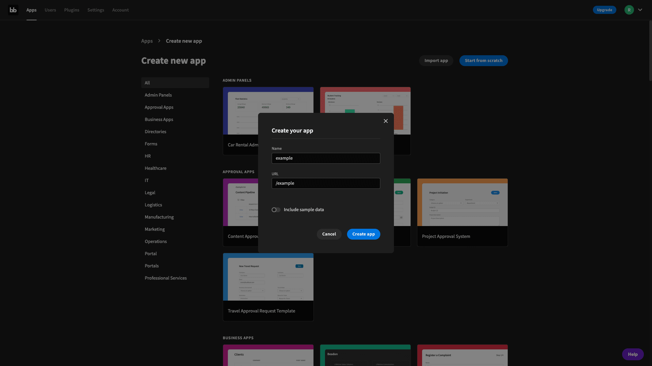This screenshot has height=366, width=652.
Task: Click the Import app icon button
Action: click(436, 60)
